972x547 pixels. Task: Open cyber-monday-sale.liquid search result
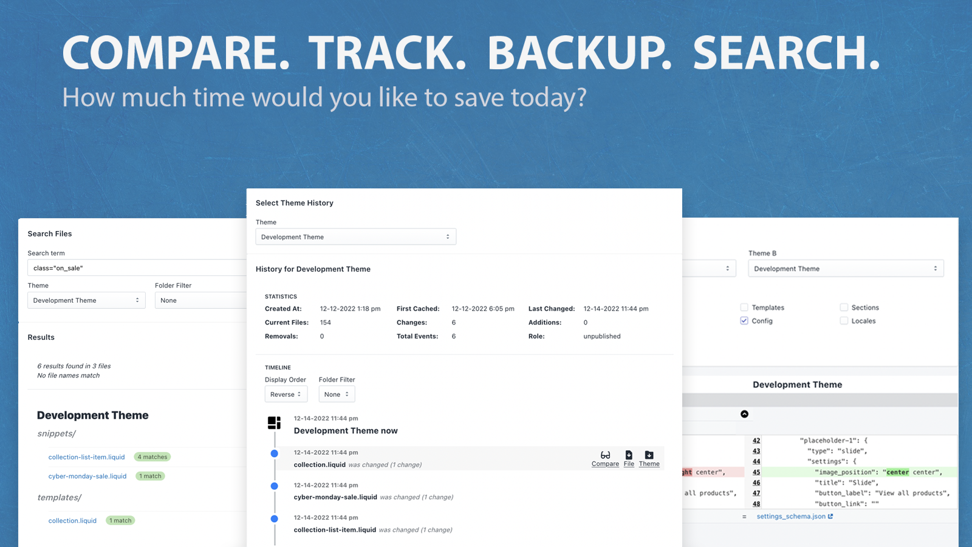click(87, 476)
